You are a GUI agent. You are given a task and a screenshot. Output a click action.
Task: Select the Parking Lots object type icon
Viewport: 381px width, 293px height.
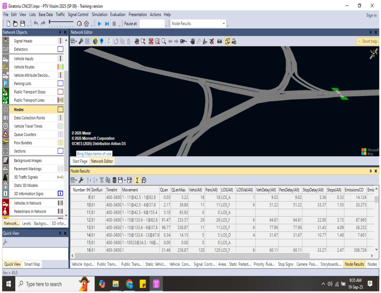coord(5,84)
